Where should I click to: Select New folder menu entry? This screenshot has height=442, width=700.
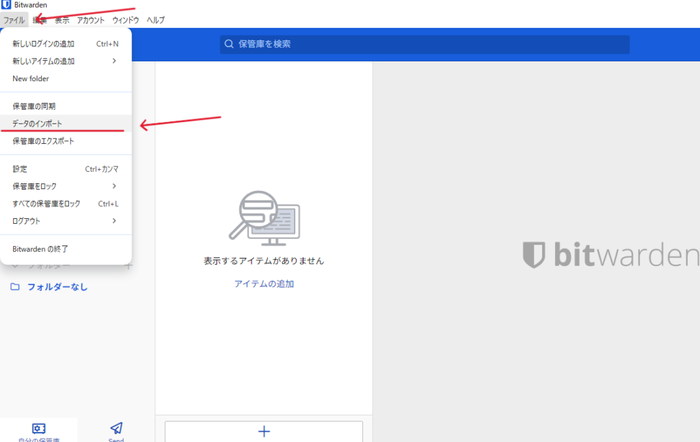pyautogui.click(x=66, y=78)
